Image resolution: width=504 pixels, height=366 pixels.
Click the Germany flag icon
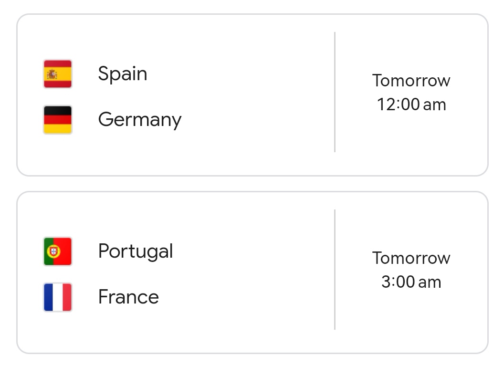coord(58,120)
